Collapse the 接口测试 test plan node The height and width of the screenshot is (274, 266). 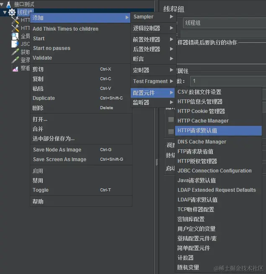tap(2, 4)
